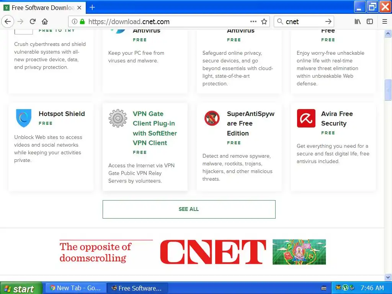View secure connection padlock details
Screen dimensions: 392x294
(82, 21)
